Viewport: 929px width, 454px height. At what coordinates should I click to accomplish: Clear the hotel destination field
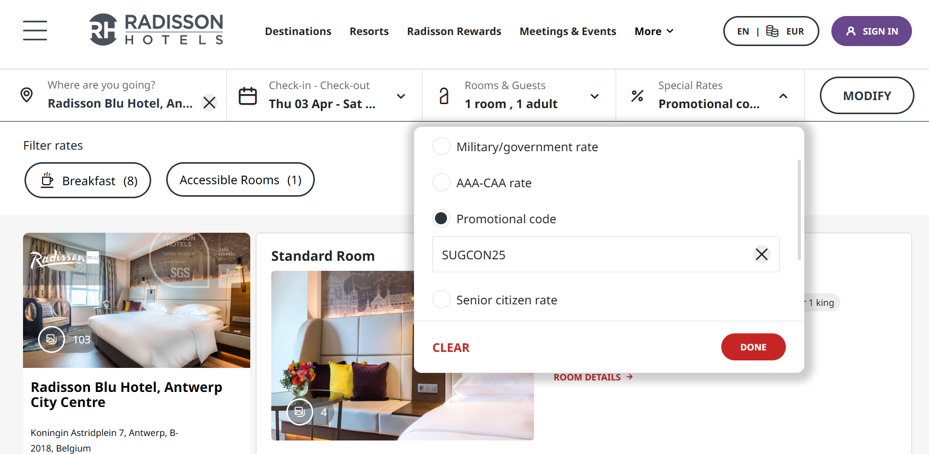pyautogui.click(x=209, y=103)
